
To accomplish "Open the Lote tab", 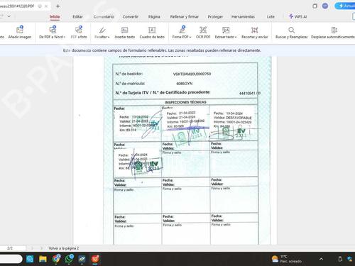I will [271, 16].
